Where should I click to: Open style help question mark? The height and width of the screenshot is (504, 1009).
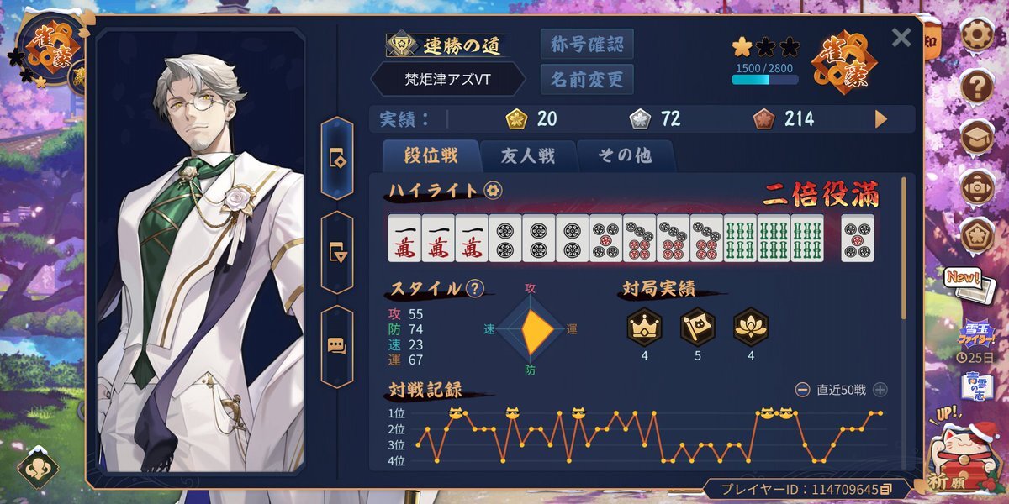tap(475, 289)
